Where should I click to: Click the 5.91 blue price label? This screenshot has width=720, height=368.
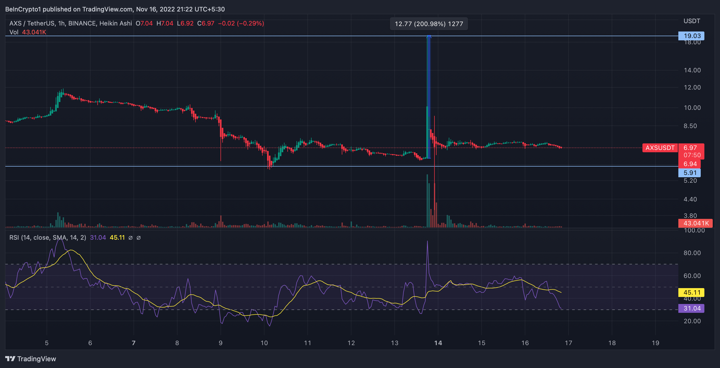tap(690, 173)
